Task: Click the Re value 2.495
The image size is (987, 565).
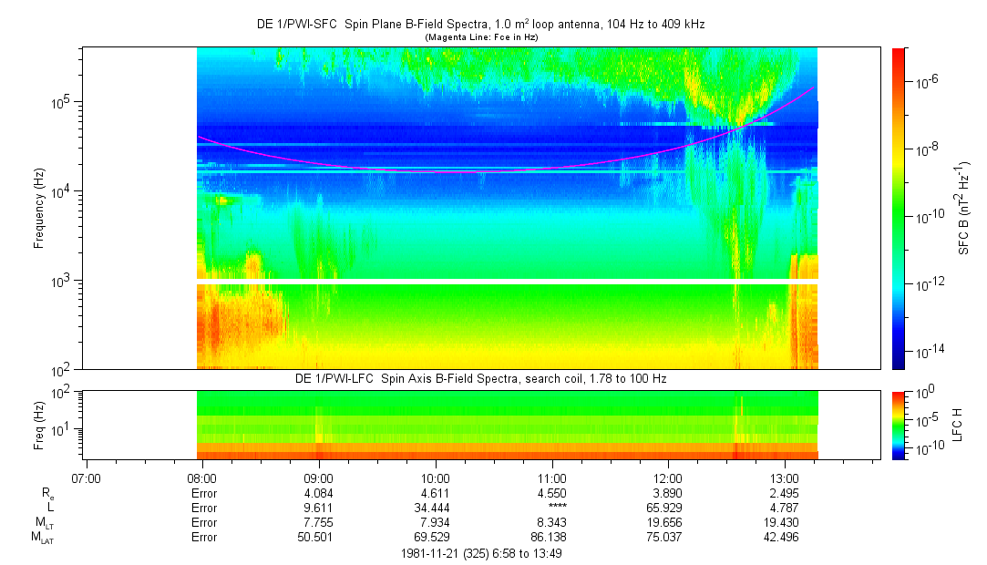Action: pyautogui.click(x=785, y=493)
